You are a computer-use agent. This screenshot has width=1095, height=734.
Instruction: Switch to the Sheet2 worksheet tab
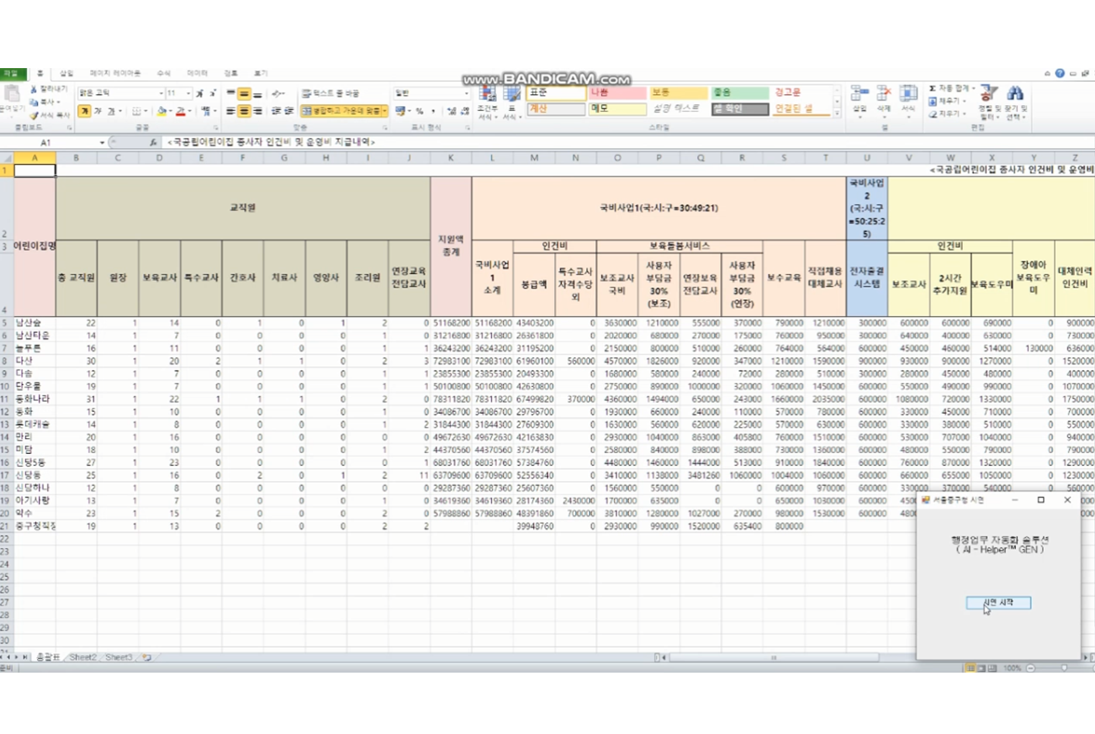click(82, 657)
